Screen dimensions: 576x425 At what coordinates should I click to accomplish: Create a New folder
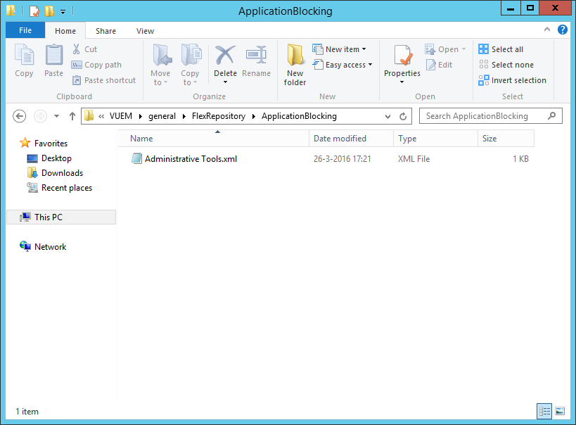click(x=295, y=65)
